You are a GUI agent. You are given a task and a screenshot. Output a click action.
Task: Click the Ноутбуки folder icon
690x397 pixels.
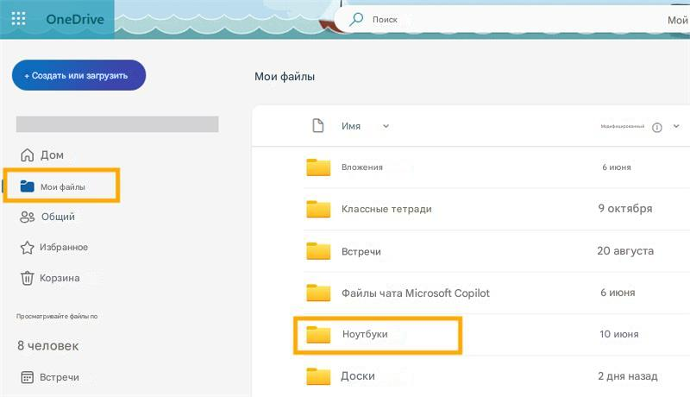[318, 335]
